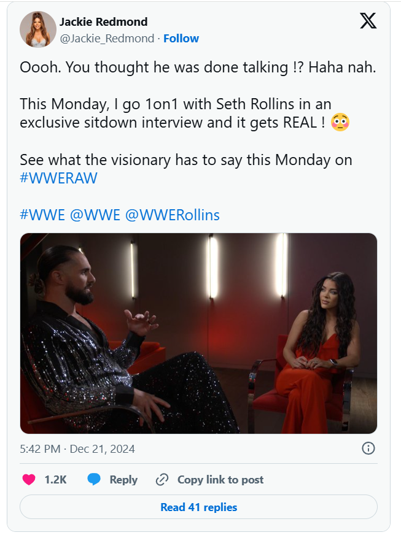Follow Jackie Redmond's account

point(181,39)
